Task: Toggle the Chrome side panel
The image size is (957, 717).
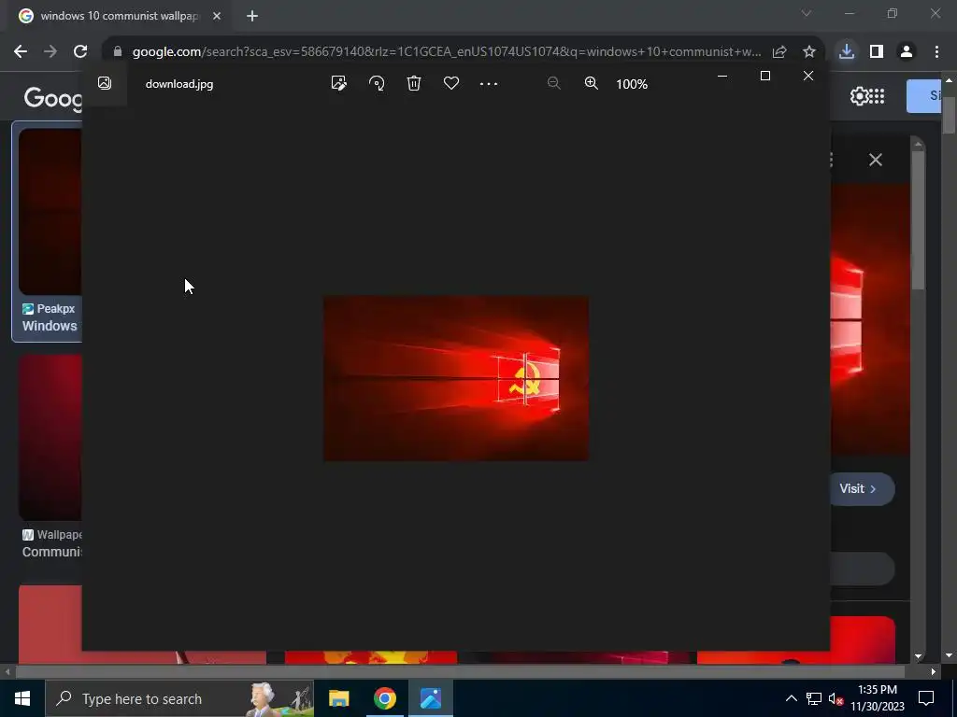Action: tap(877, 52)
